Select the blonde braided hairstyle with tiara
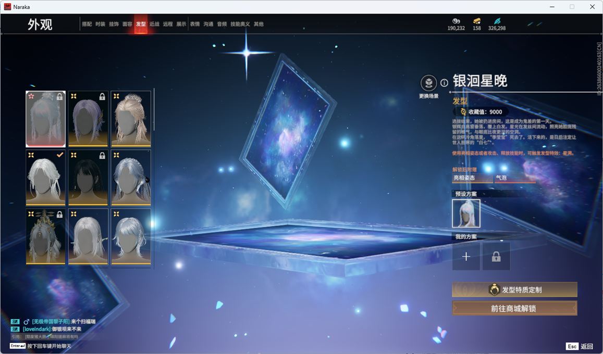Viewport: 603px width, 354px height. click(x=131, y=119)
